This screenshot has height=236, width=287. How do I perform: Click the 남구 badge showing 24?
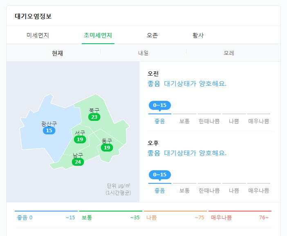(78, 162)
